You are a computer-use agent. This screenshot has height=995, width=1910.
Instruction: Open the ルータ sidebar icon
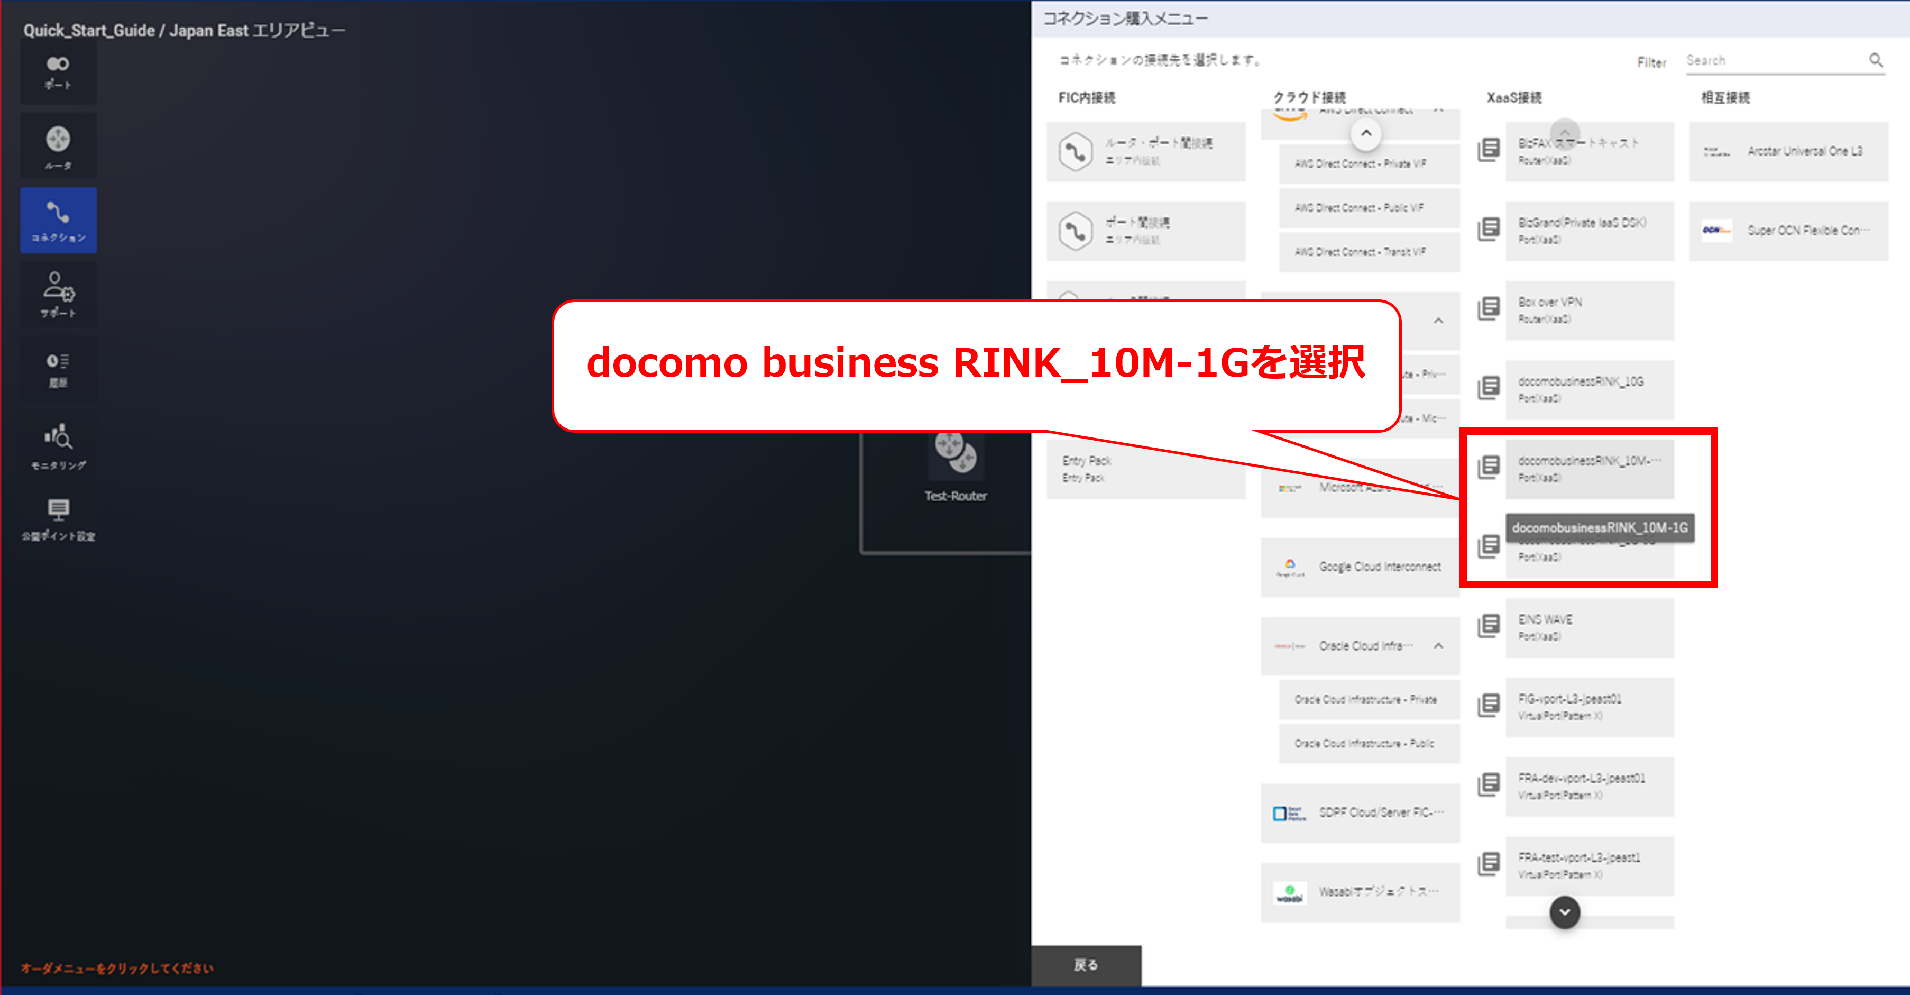point(58,146)
